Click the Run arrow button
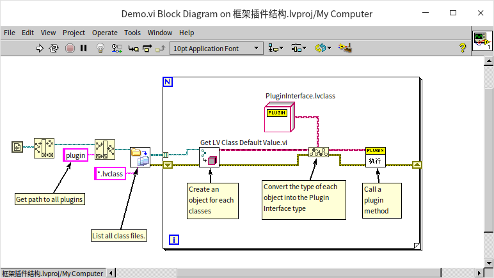This screenshot has height=278, width=494. coord(40,48)
